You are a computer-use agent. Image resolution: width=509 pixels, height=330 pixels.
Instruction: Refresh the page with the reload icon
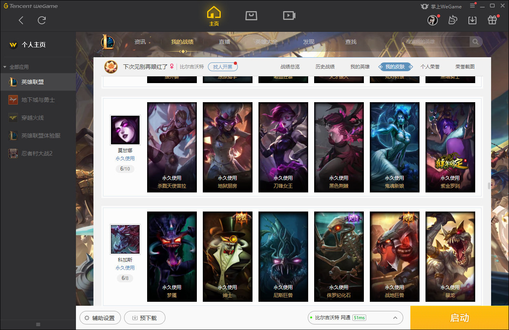click(42, 20)
